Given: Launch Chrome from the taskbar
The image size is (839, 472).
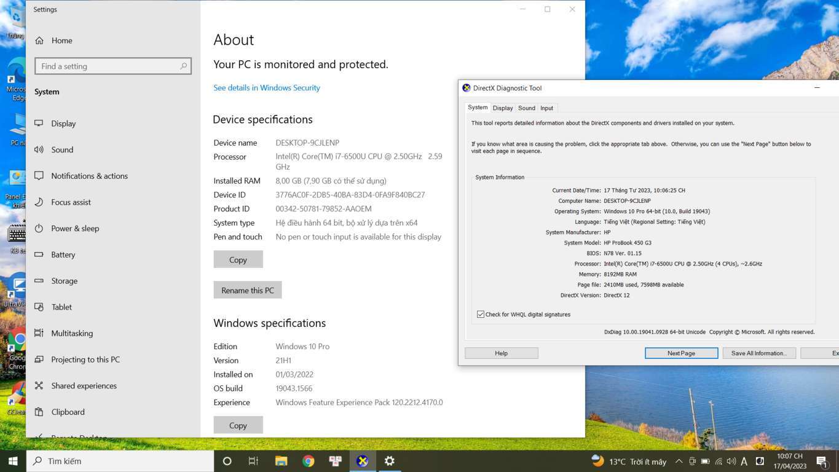Looking at the screenshot, I should (x=309, y=461).
